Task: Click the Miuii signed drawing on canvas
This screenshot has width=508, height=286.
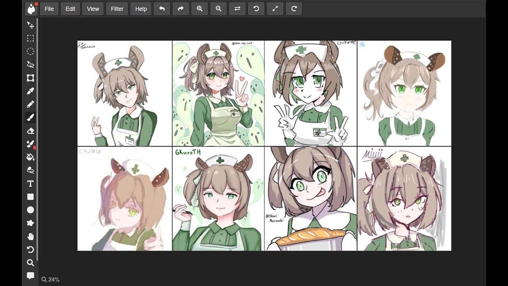Action: pyautogui.click(x=404, y=199)
